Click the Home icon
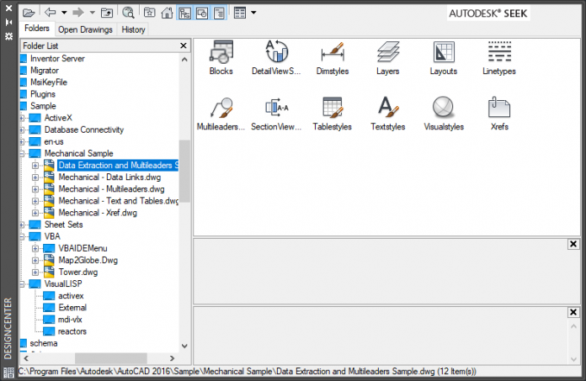This screenshot has height=381, width=586. pyautogui.click(x=167, y=13)
